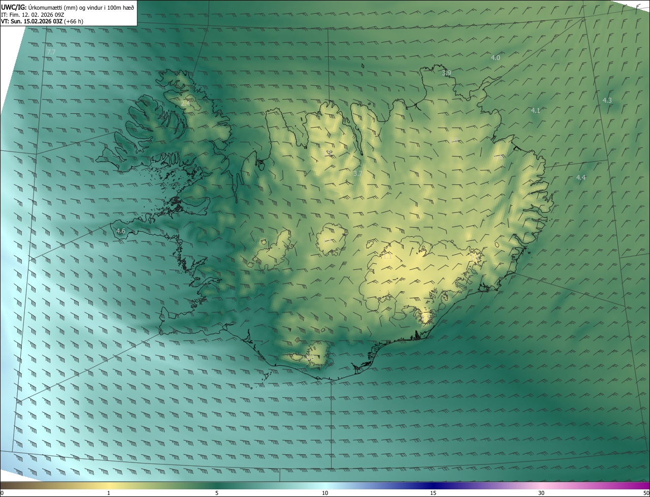Click the "VT: Sun. 15.02.2026 03Z (+66 h)" line
The image size is (650, 497).
point(42,21)
